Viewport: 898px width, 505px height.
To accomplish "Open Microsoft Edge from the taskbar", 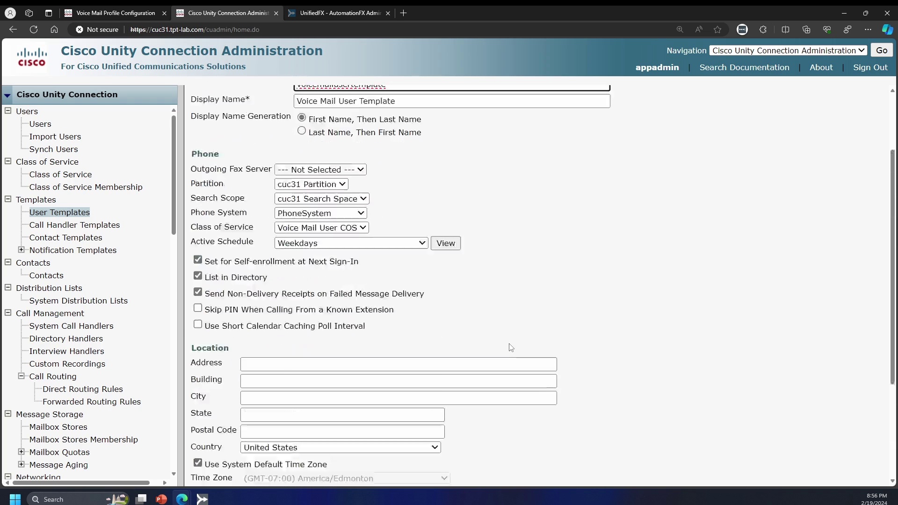I will click(x=182, y=499).
